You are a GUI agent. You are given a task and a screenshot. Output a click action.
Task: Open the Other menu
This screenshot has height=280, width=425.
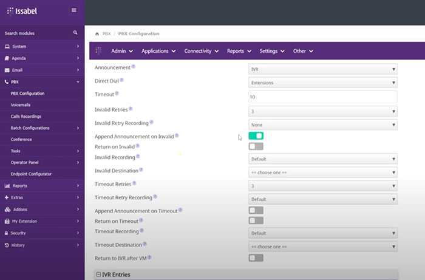pyautogui.click(x=303, y=51)
